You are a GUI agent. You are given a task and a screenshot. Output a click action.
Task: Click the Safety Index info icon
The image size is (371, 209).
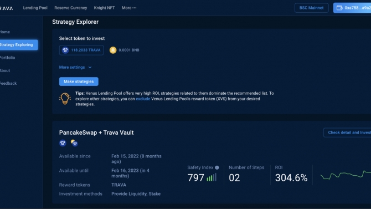217,167
